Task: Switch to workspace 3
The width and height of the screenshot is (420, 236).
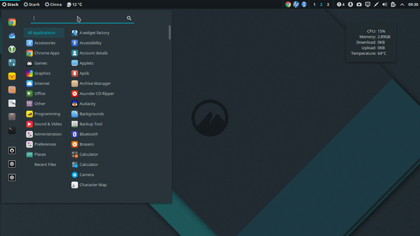Action: [x=328, y=5]
